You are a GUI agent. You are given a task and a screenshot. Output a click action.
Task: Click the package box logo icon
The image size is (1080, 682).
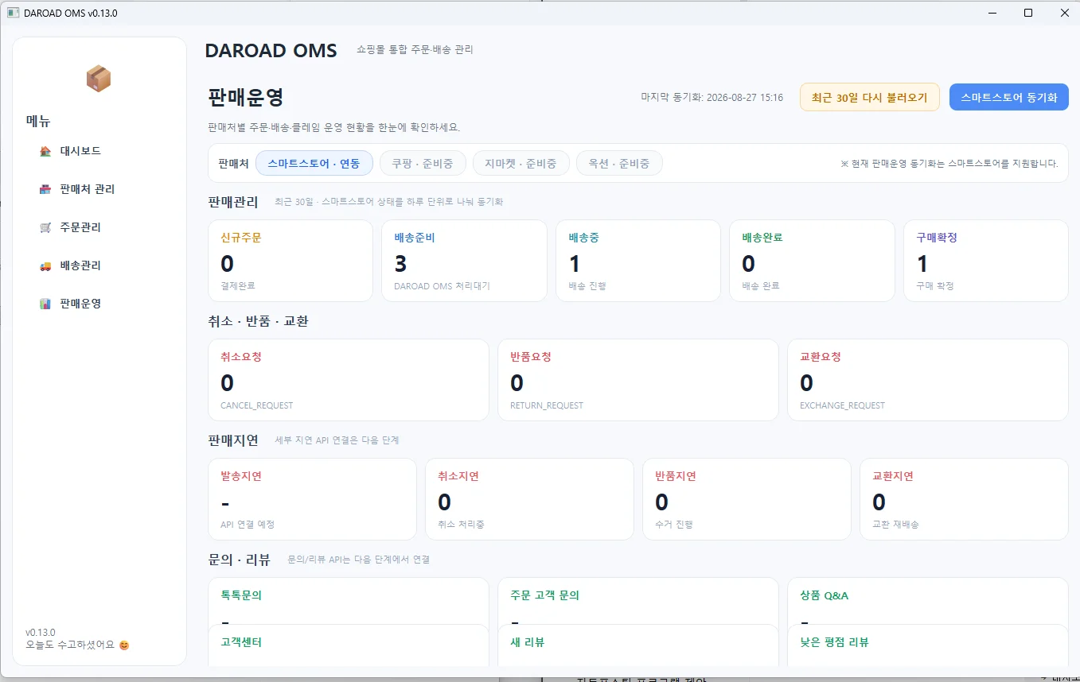click(99, 79)
